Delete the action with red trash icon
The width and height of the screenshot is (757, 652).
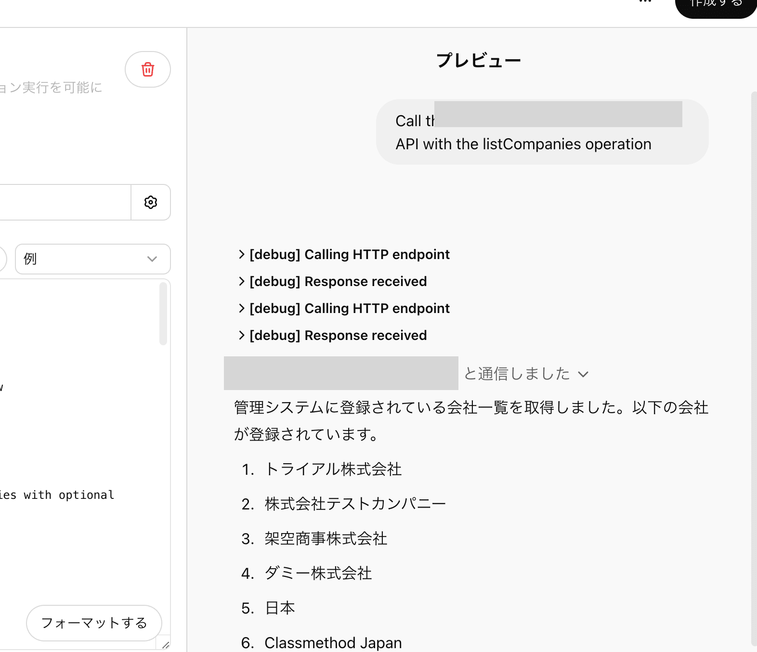[148, 69]
